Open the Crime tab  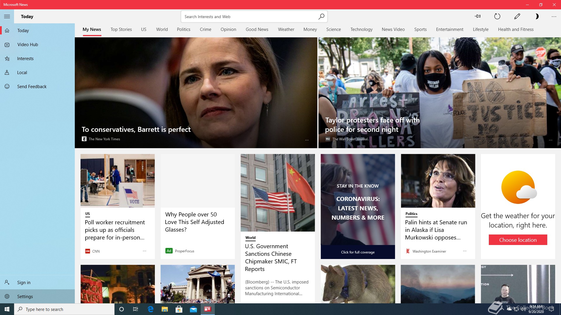pos(205,29)
